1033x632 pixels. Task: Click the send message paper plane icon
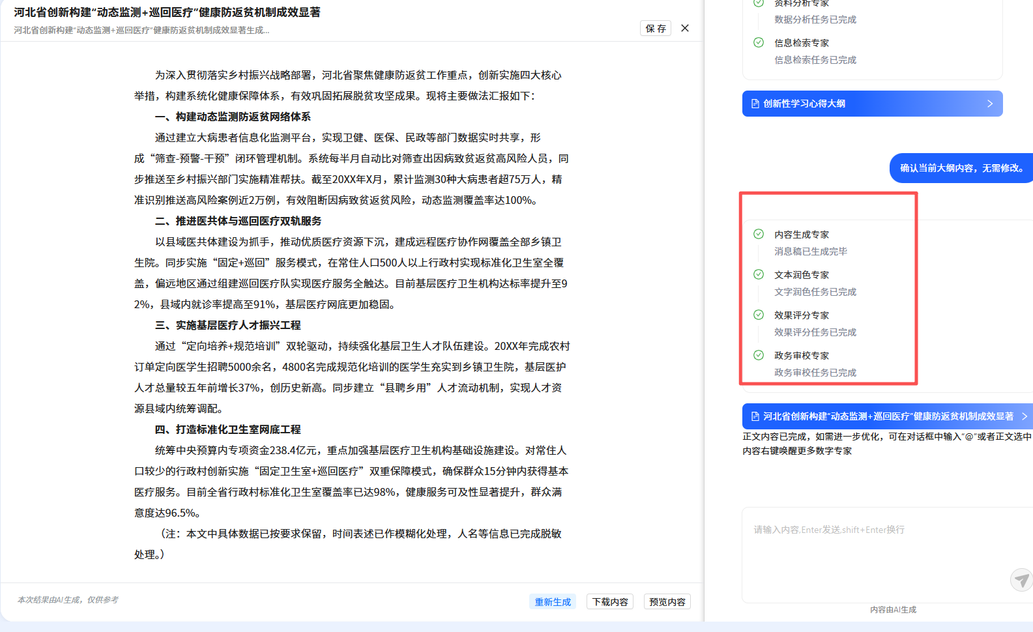(x=1021, y=579)
